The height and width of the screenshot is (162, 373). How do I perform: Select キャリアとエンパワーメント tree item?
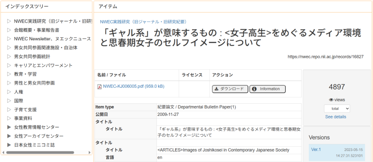[43, 65]
